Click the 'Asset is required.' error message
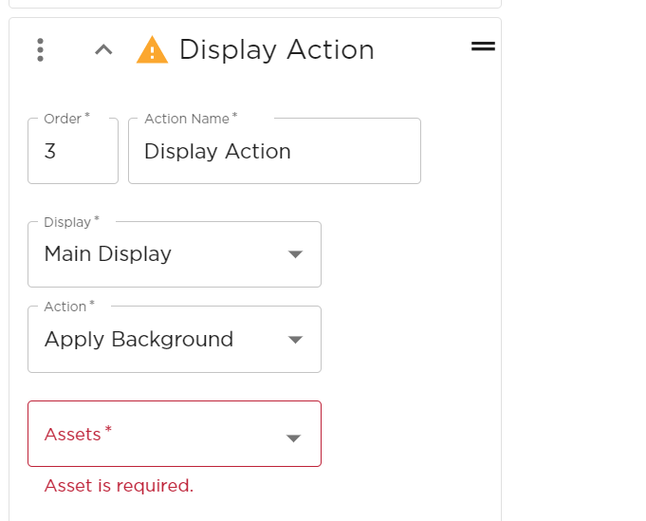Image resolution: width=646 pixels, height=521 pixels. point(119,486)
